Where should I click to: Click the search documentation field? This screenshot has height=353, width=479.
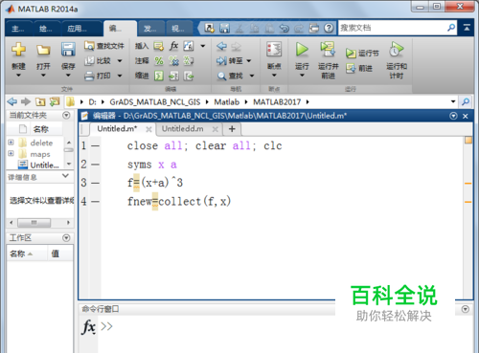pyautogui.click(x=392, y=28)
